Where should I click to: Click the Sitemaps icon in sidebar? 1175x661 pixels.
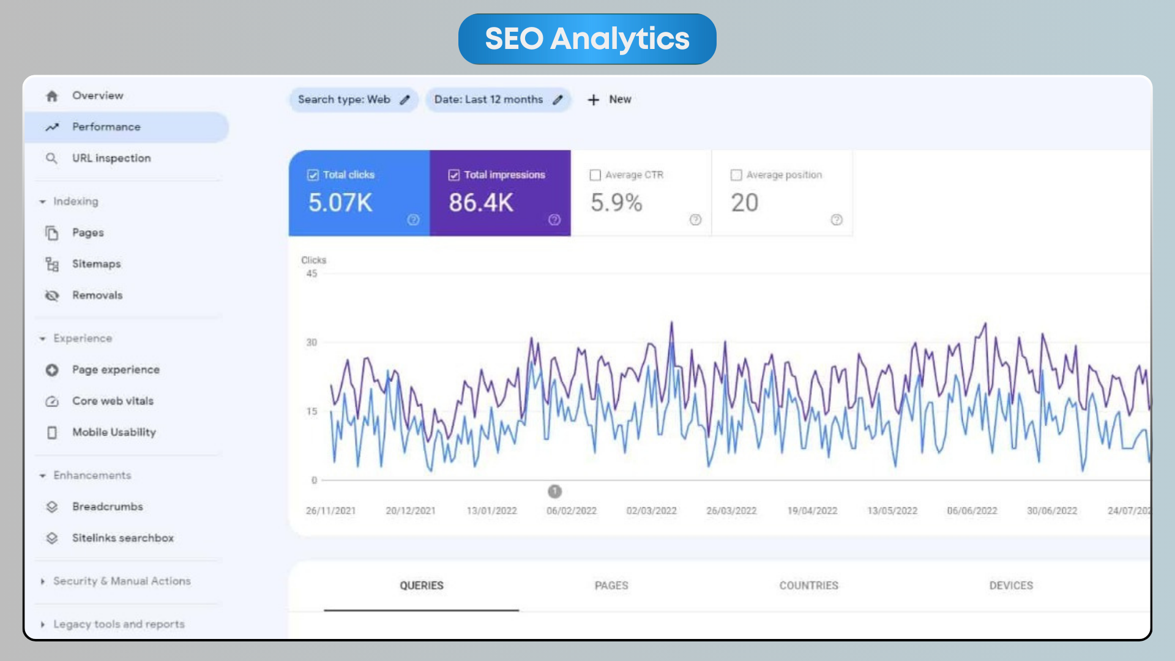[x=52, y=264]
